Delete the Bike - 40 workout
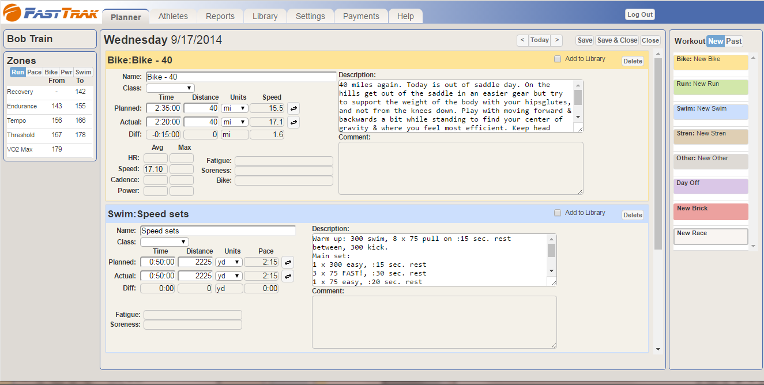Viewport: 764px width, 385px height. (633, 61)
